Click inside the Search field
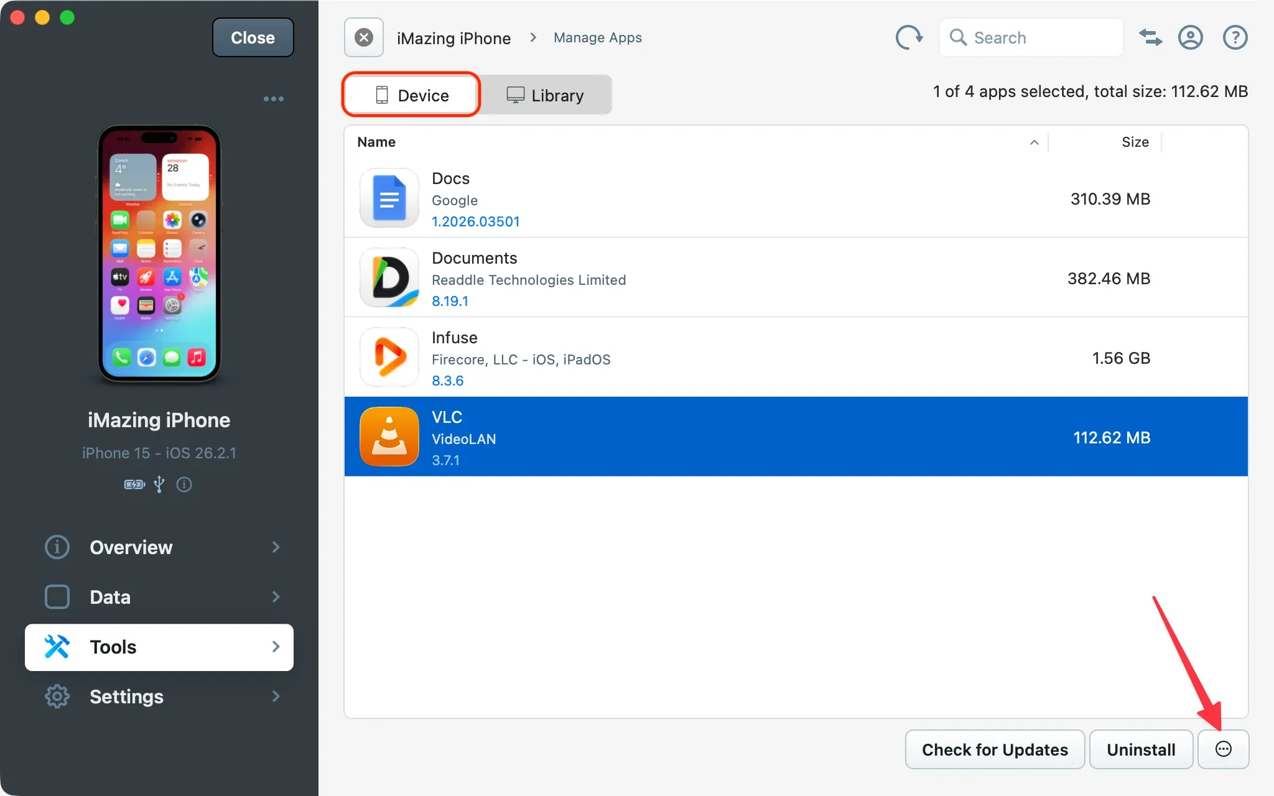 [1030, 37]
